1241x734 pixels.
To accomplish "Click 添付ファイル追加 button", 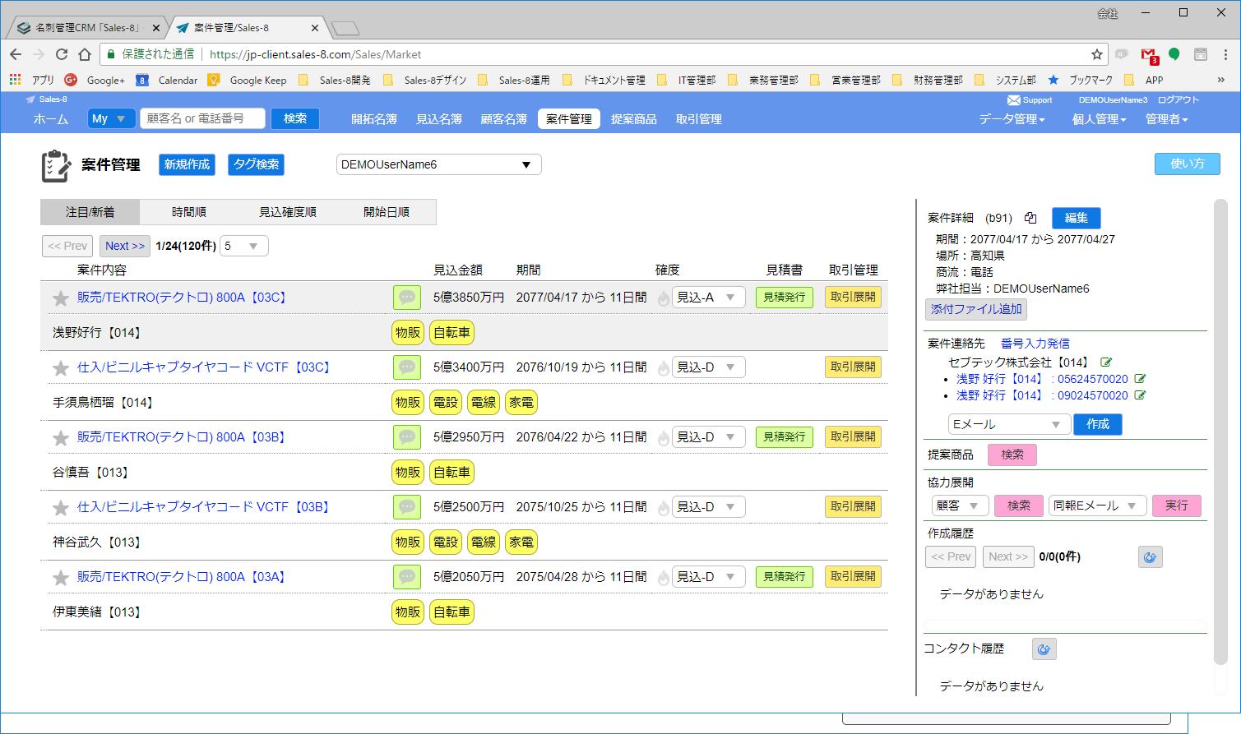I will click(x=976, y=309).
